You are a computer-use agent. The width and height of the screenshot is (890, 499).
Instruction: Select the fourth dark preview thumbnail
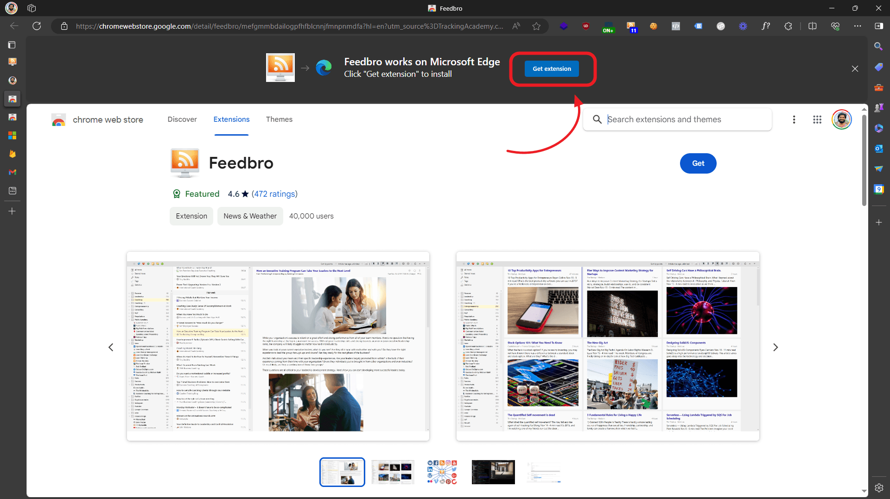[x=493, y=472]
